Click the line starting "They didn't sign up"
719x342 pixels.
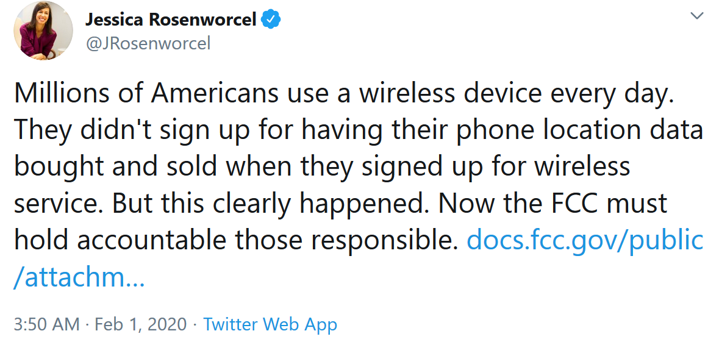pos(359,129)
